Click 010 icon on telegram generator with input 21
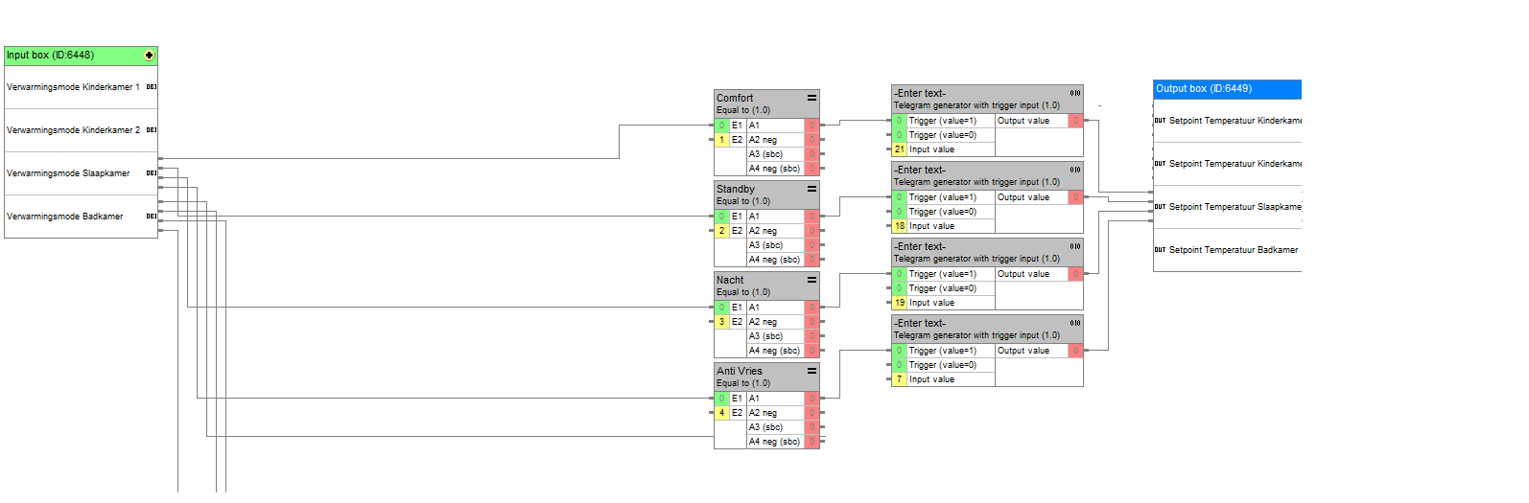Screen dimensions: 1529x503 [1075, 93]
